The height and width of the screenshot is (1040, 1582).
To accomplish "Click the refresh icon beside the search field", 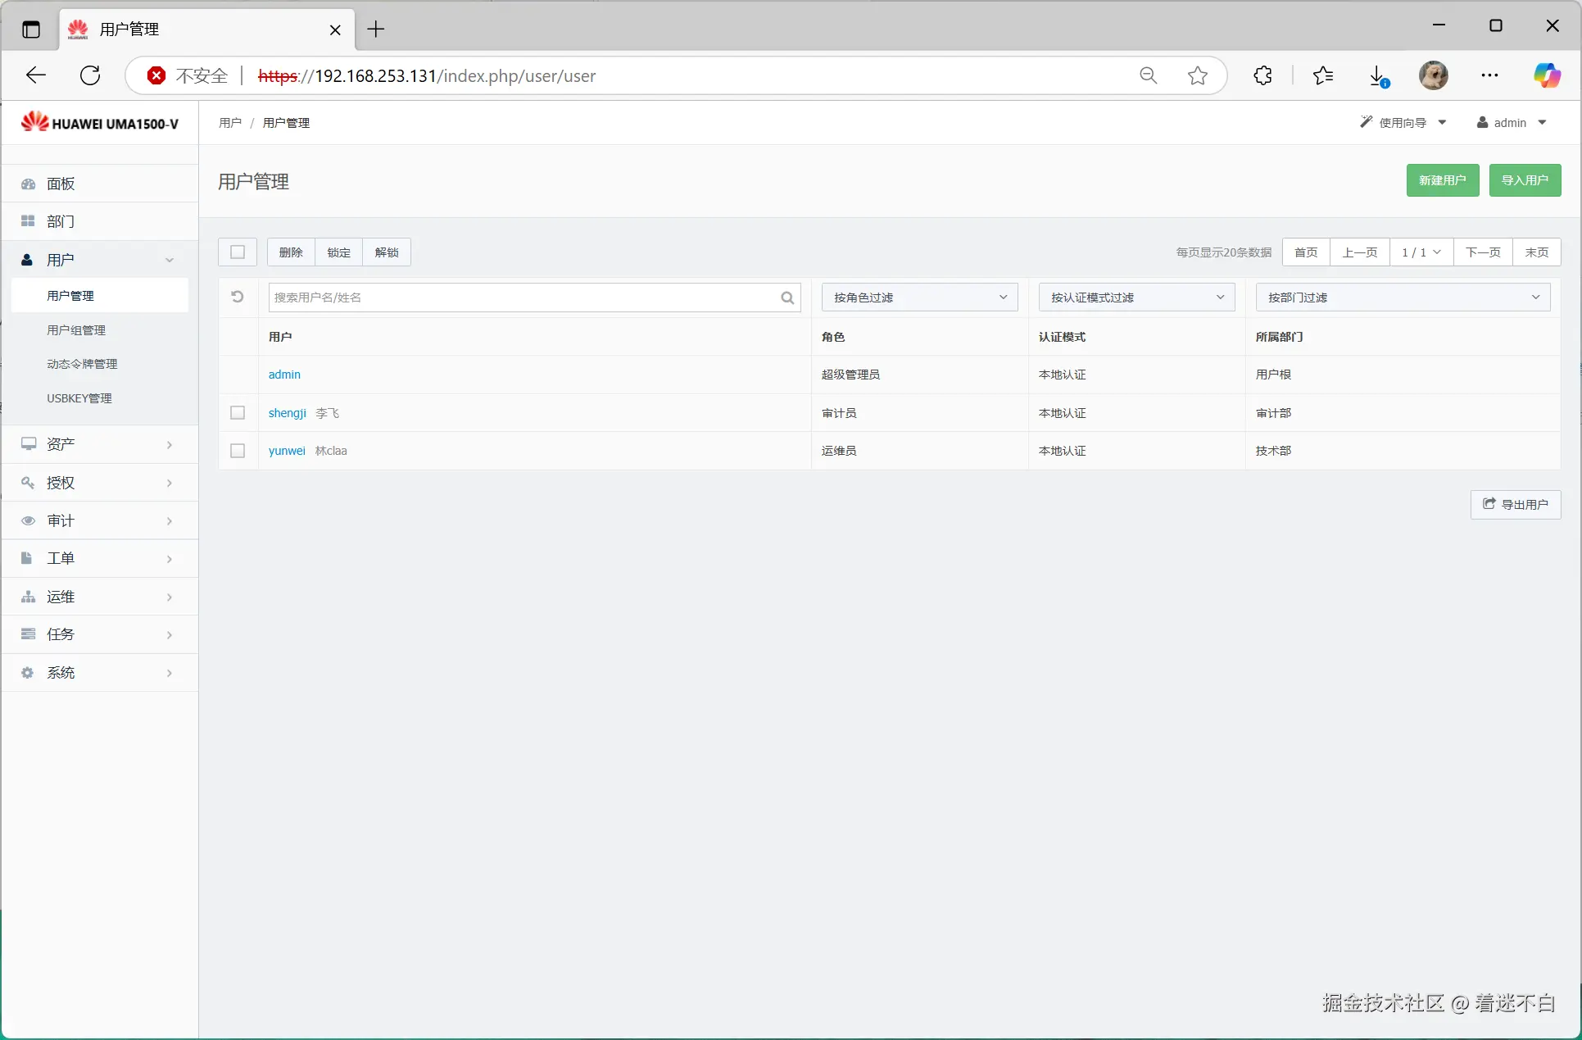I will 238,297.
